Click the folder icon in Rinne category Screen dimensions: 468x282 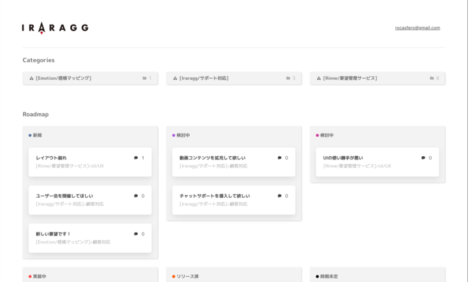click(x=432, y=78)
